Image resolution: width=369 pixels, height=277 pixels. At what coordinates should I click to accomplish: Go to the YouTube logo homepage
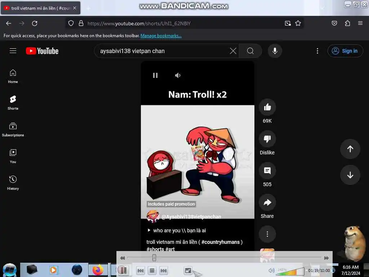click(42, 51)
